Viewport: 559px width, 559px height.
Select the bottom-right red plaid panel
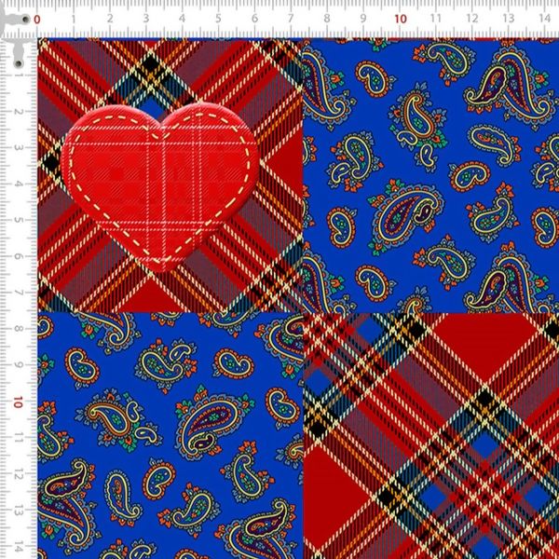430,435
